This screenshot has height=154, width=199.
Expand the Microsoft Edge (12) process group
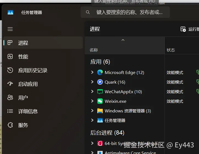[92, 72]
